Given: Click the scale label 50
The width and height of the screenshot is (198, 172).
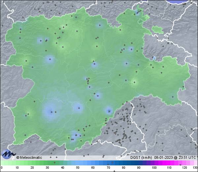Looking at the screenshot, I should click(78, 168).
